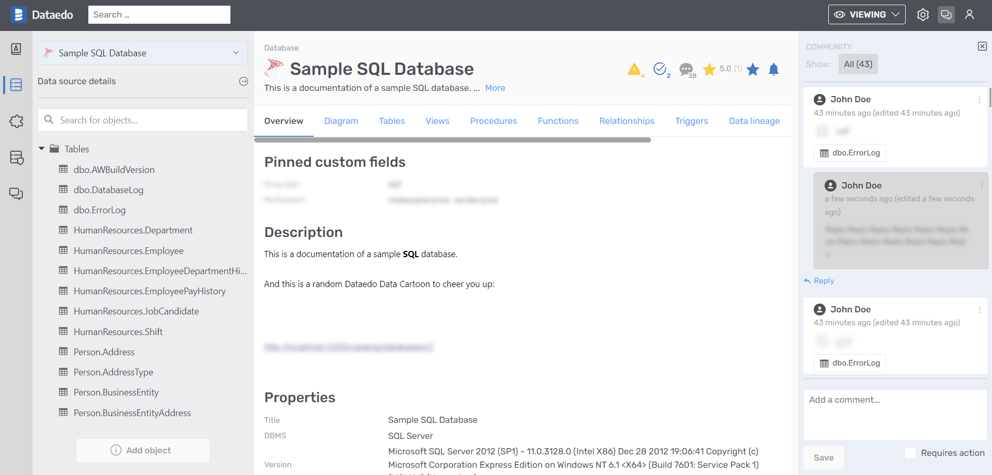
Task: Open the business glossary sidebar icon
Action: point(16,49)
